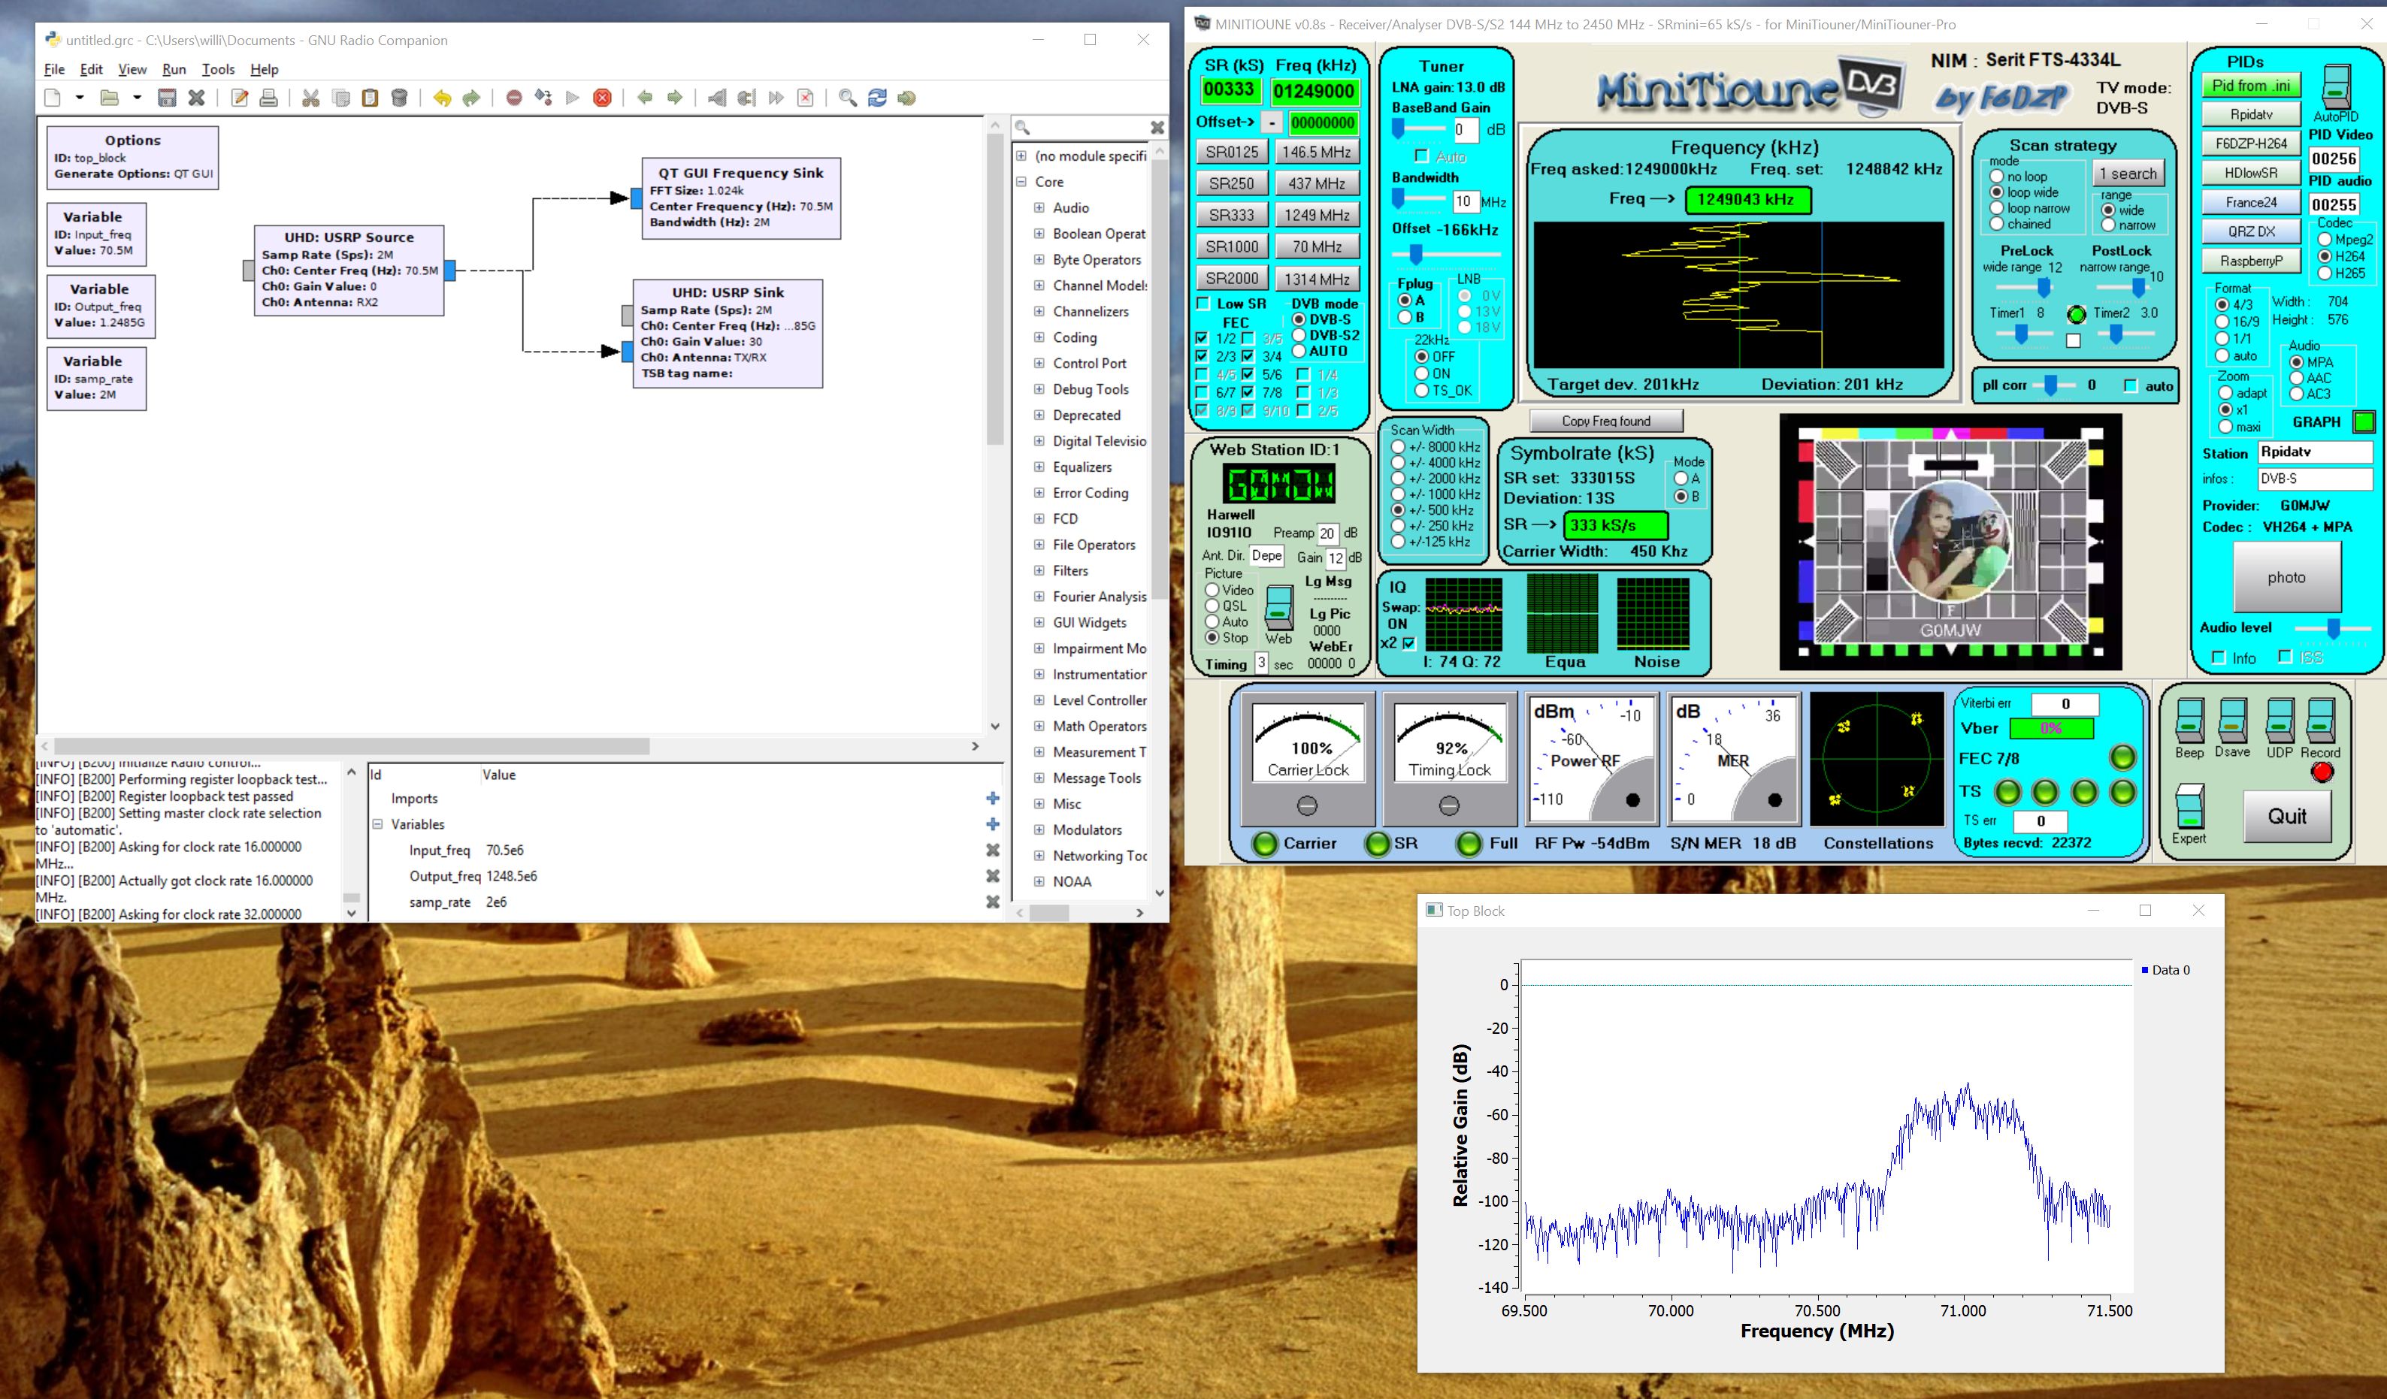Click the 437 MHz frequency preset
Image resolution: width=2387 pixels, height=1399 pixels.
point(1317,183)
